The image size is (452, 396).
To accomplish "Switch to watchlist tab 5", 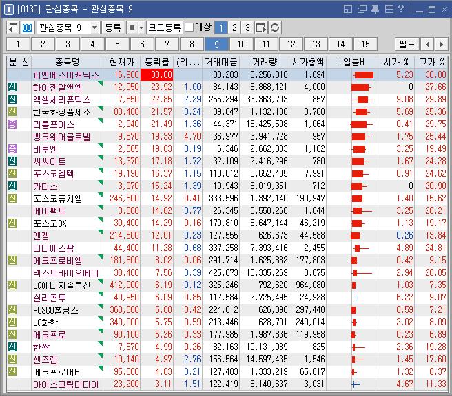I will click(x=117, y=44).
